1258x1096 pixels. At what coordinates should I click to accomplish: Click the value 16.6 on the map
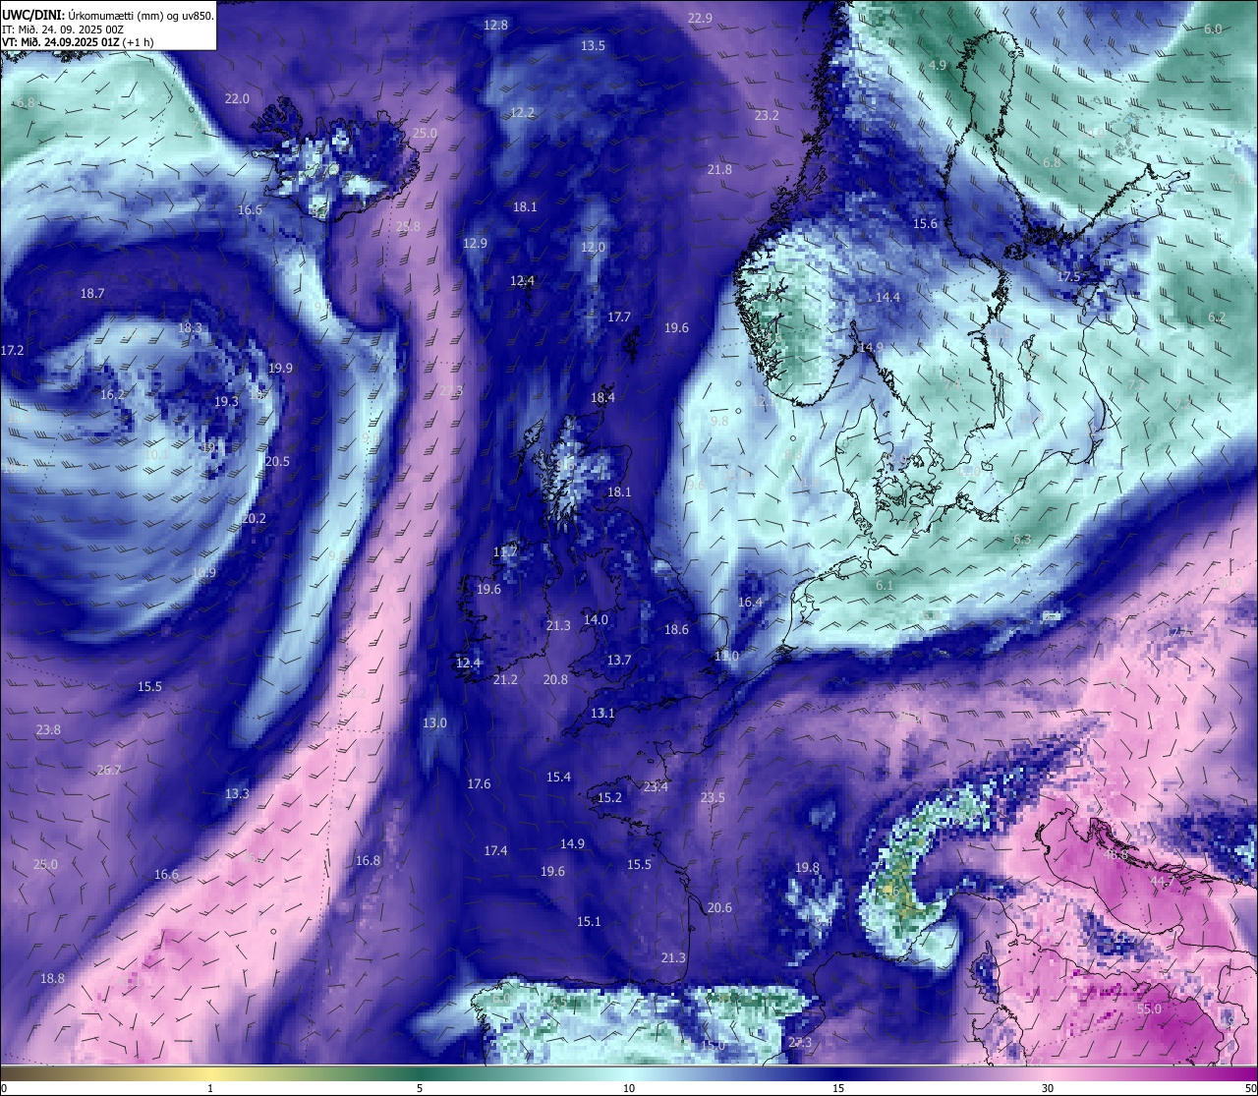(x=166, y=874)
